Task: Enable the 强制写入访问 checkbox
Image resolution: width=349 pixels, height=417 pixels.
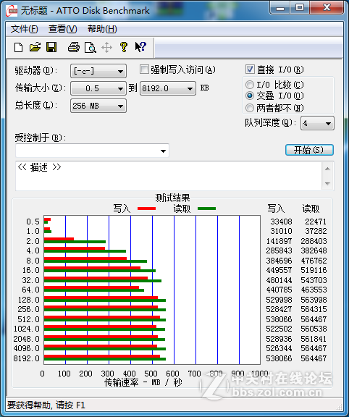Action: (x=144, y=69)
